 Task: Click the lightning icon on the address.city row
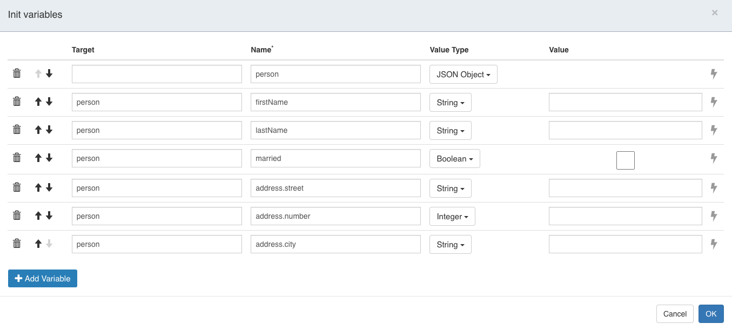714,244
